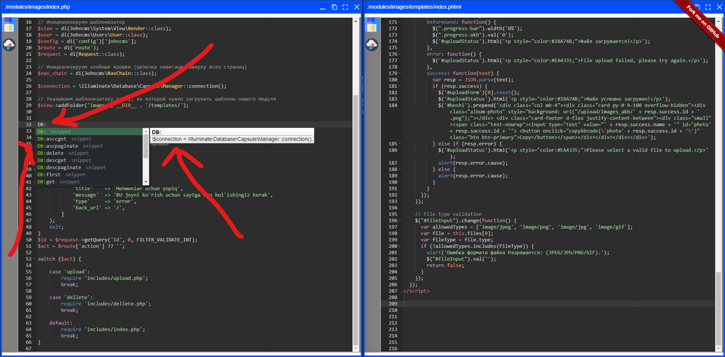
Task: Toggle the fold arrow at line 185
Action: coord(400,144)
